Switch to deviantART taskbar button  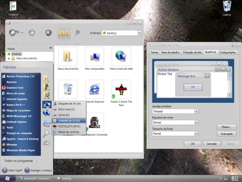(x=36, y=179)
